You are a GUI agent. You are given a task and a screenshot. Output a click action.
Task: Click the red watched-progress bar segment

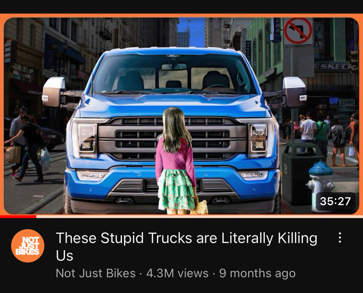(x=18, y=217)
